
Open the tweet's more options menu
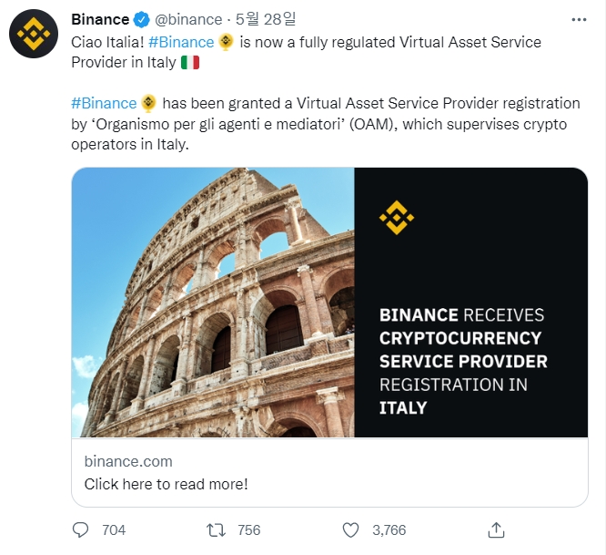pyautogui.click(x=579, y=19)
